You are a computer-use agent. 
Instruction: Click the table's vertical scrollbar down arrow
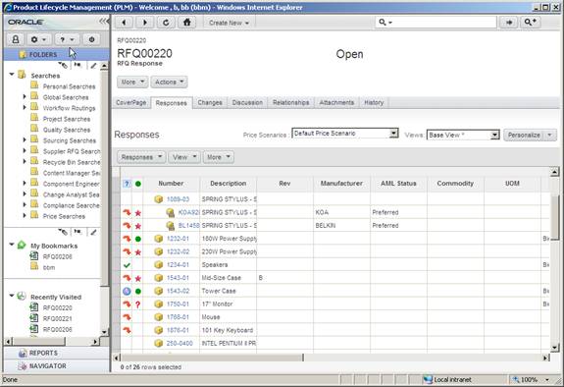[x=554, y=348]
